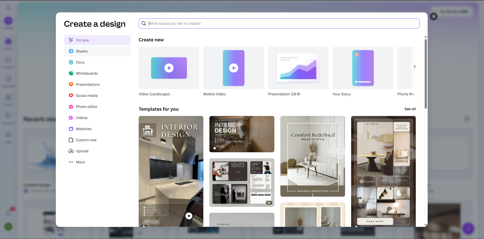Expand More design types
The image size is (484, 239).
pyautogui.click(x=80, y=162)
